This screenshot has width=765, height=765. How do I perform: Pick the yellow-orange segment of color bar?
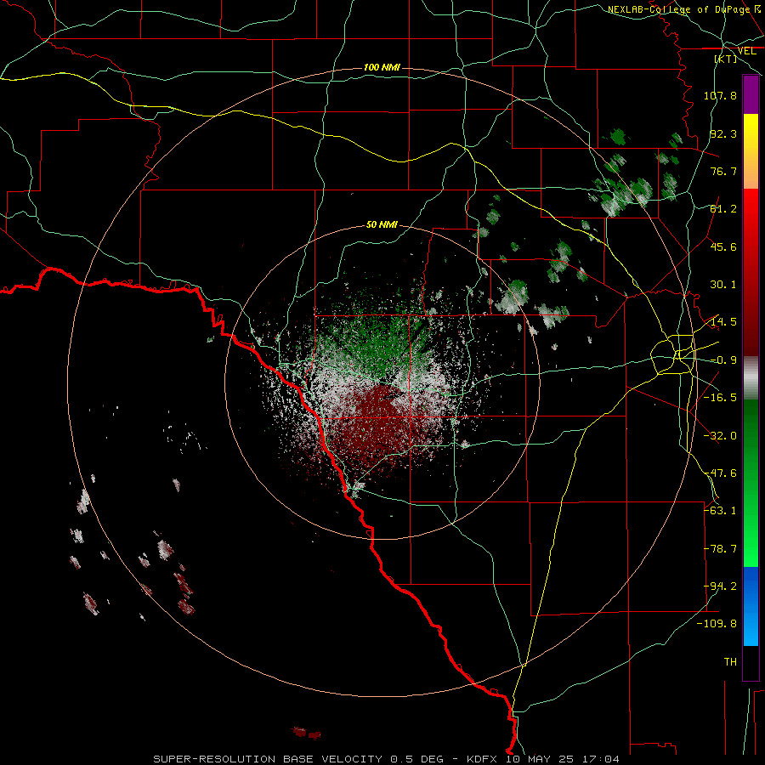tap(751, 151)
